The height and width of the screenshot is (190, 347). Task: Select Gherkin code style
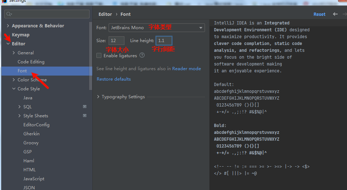(x=31, y=134)
